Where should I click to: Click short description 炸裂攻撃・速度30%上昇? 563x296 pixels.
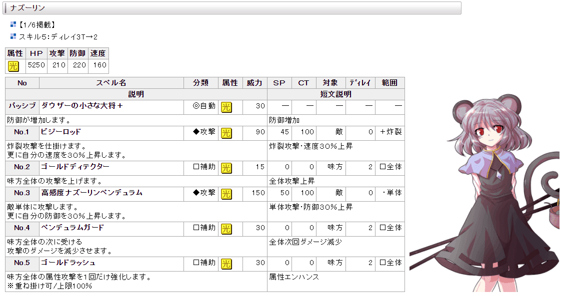pos(311,146)
